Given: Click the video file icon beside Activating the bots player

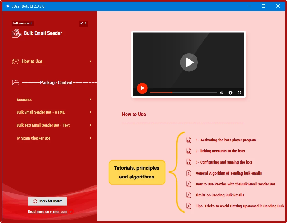Looking at the screenshot, I should click(x=189, y=140).
